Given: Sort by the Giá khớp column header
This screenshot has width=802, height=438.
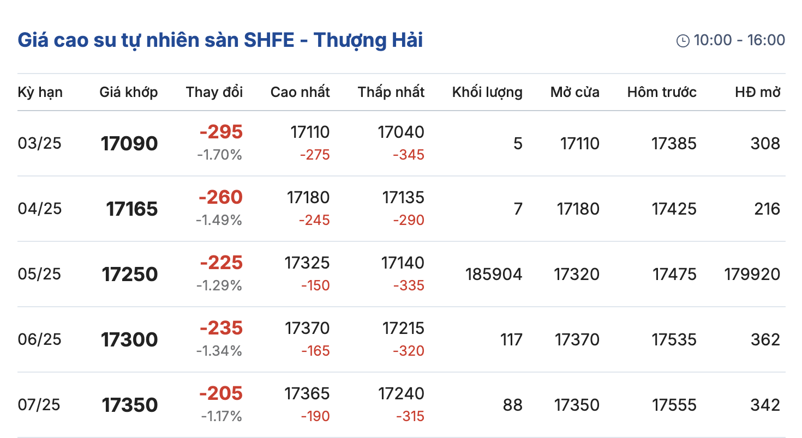Looking at the screenshot, I should pos(128,92).
